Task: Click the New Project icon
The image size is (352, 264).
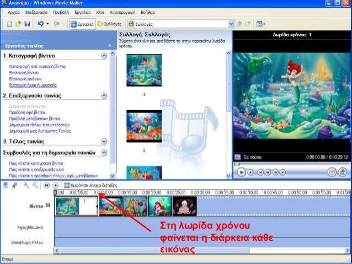Action: point(9,24)
